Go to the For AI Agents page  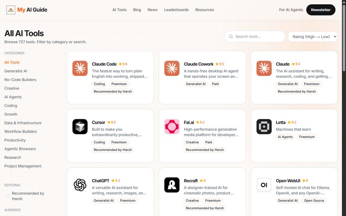click(x=291, y=10)
